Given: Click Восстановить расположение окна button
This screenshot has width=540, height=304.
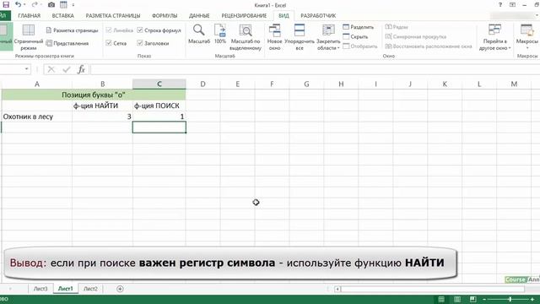Looking at the screenshot, I should tap(429, 46).
